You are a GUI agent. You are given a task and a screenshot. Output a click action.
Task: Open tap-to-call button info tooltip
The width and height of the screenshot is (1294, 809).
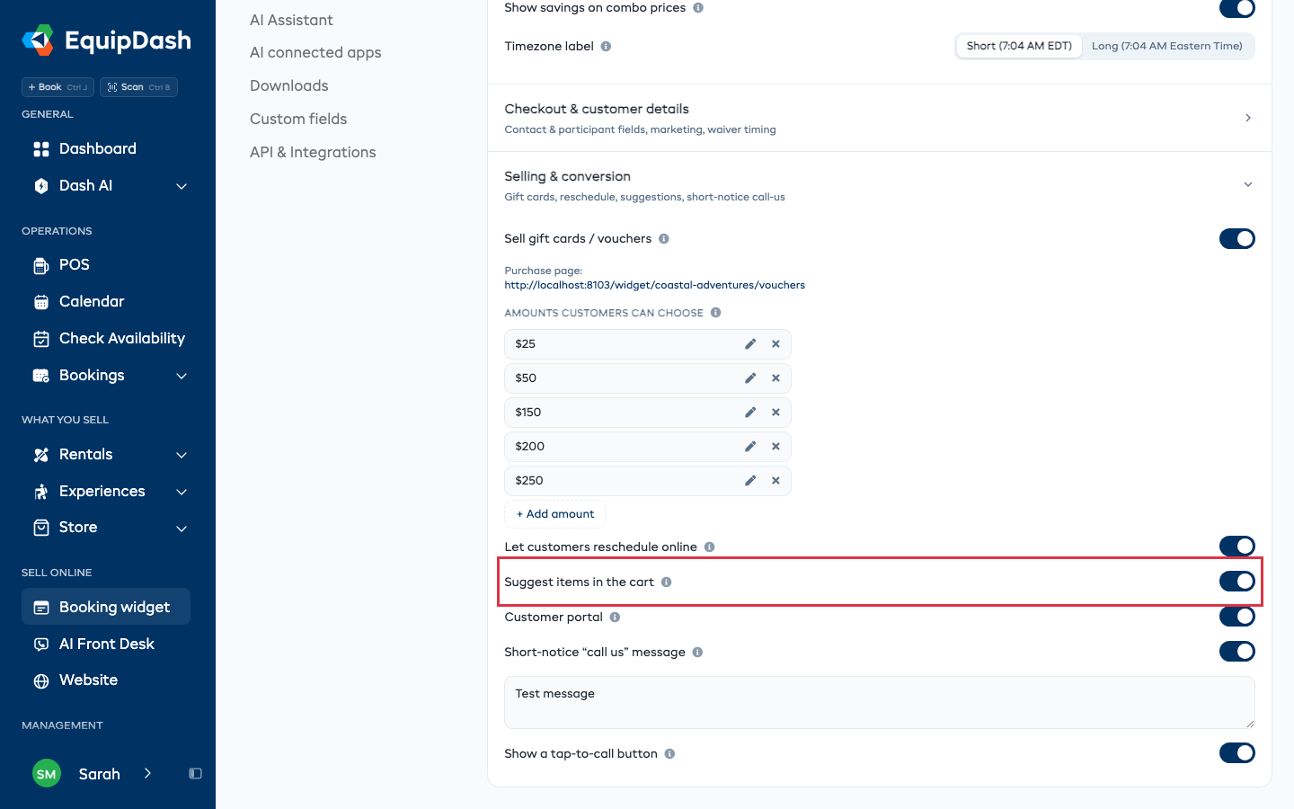pos(669,754)
